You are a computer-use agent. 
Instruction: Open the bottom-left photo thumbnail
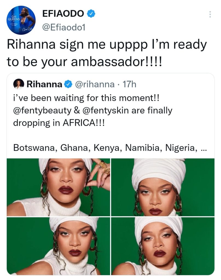(59, 246)
